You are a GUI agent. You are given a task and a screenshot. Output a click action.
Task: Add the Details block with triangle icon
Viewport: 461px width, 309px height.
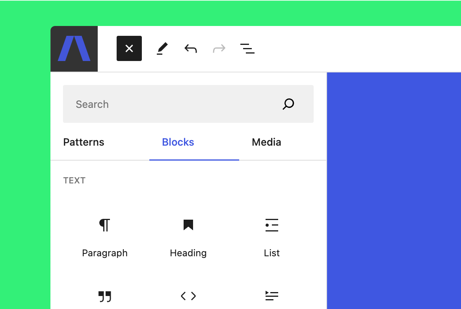coord(272,296)
